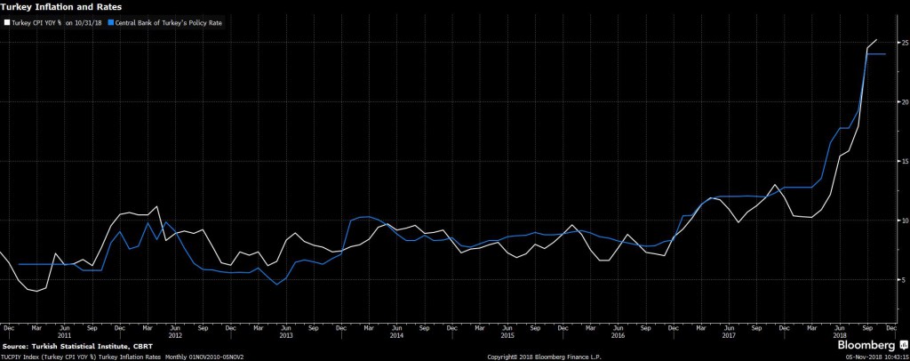
Task: Click the 2011 year label
Action: [x=64, y=335]
